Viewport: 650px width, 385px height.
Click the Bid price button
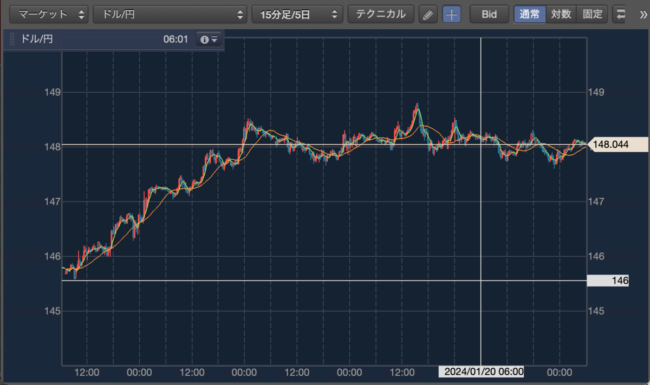[489, 15]
